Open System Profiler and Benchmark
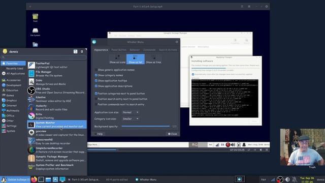The width and height of the screenshot is (325, 183). 57,167
